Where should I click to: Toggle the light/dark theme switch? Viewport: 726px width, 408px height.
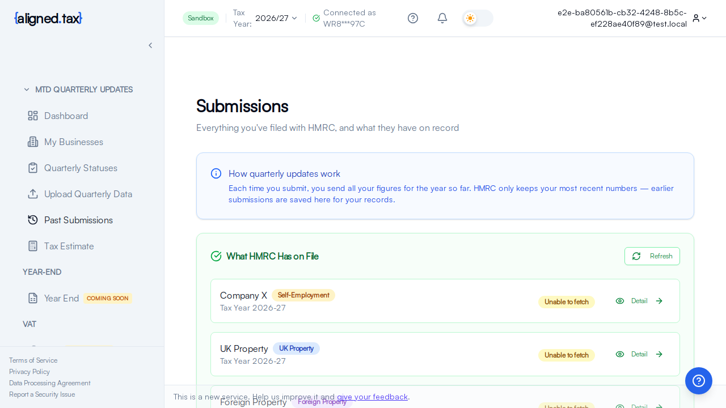tap(477, 18)
